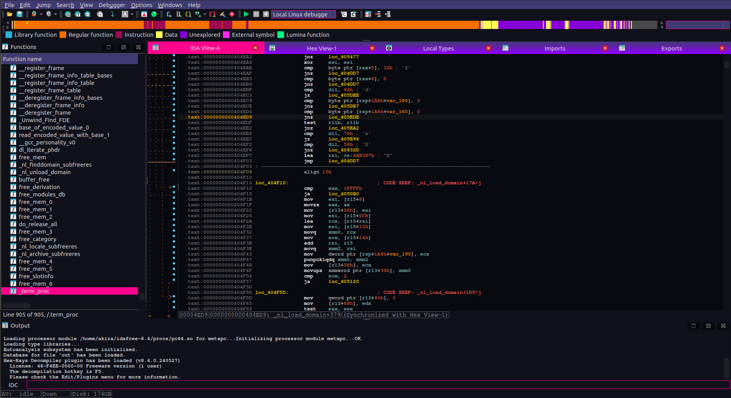The height and width of the screenshot is (398, 731).
Task: Click the create data 'D' icon
Action: (179, 14)
